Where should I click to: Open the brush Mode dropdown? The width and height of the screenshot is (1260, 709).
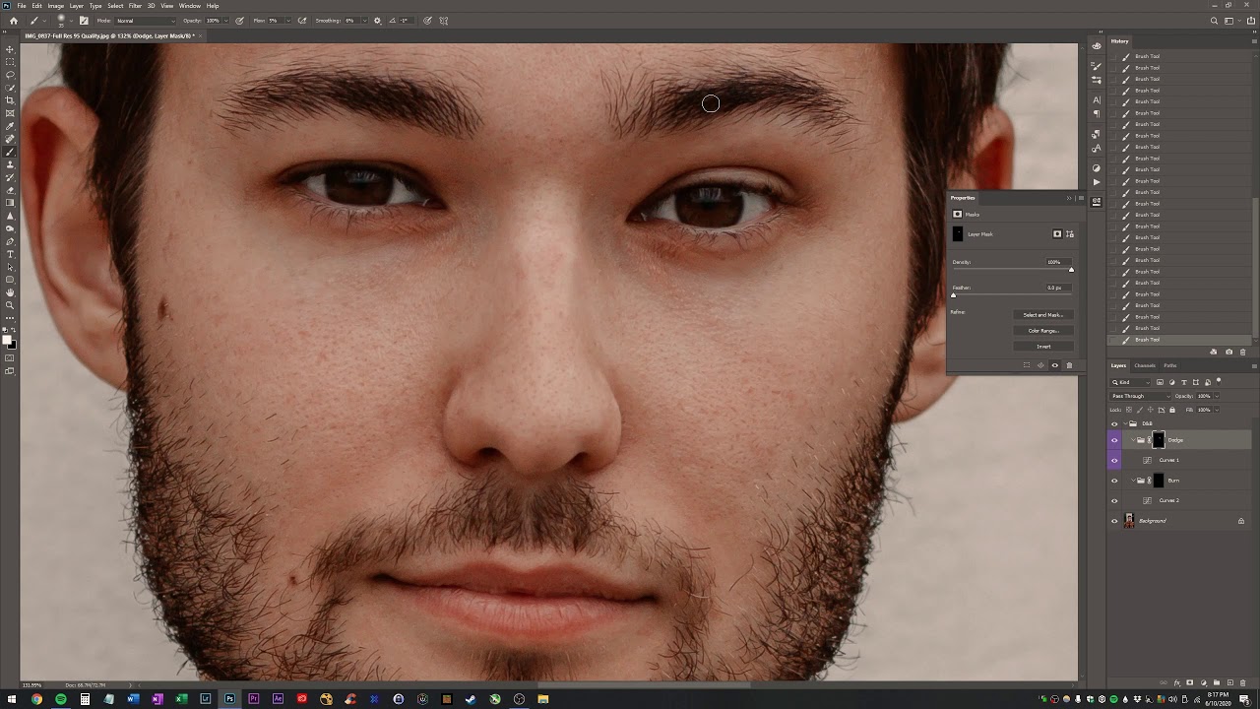(x=145, y=21)
